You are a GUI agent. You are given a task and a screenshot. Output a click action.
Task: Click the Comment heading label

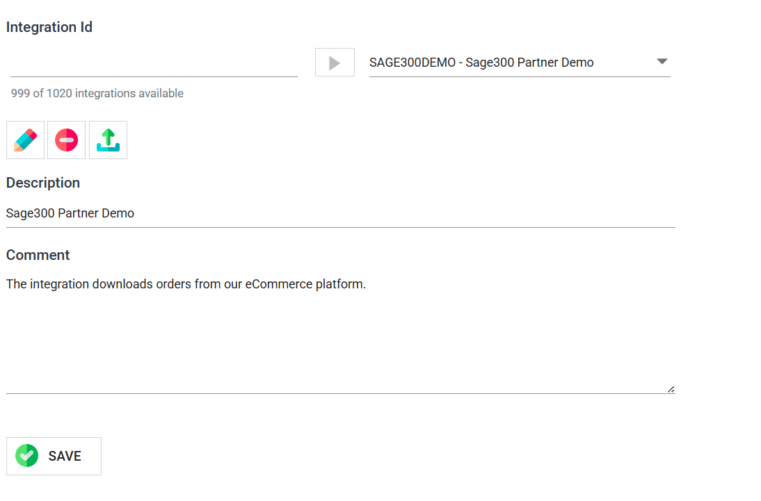click(x=38, y=255)
